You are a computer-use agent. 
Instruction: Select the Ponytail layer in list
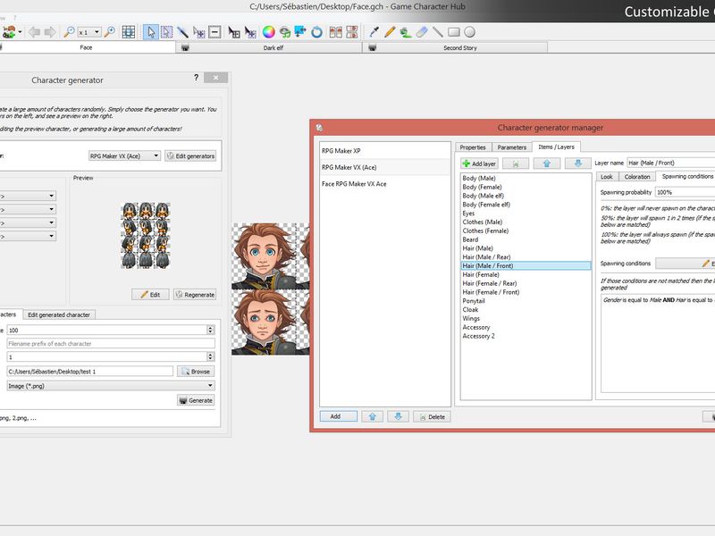(526, 301)
